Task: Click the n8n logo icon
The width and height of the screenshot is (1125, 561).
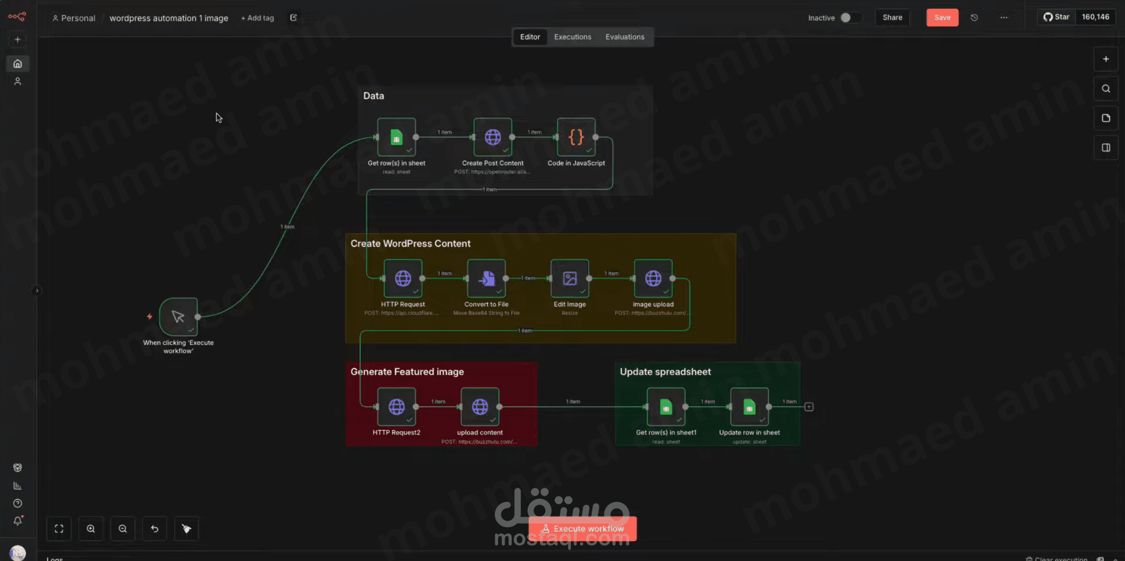Action: point(17,17)
